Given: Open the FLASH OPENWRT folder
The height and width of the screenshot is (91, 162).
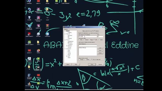Looking at the screenshot, I should 66,2.
